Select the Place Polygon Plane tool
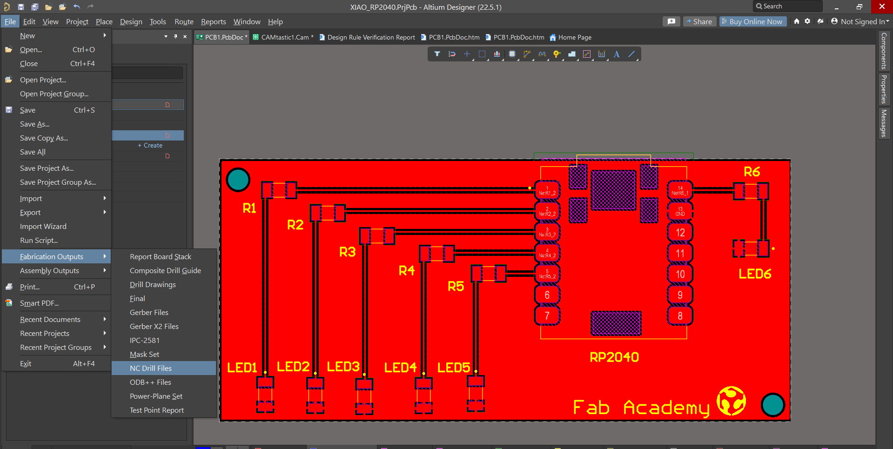The height and width of the screenshot is (449, 893). tap(572, 54)
